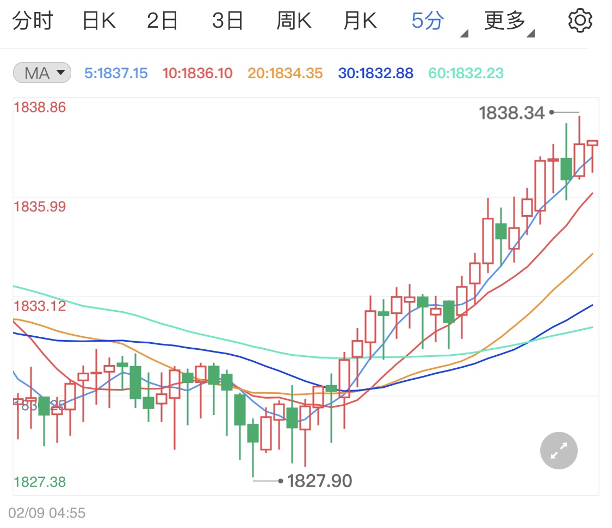Open the MA indicator dropdown
This screenshot has width=612, height=528.
coord(42,73)
